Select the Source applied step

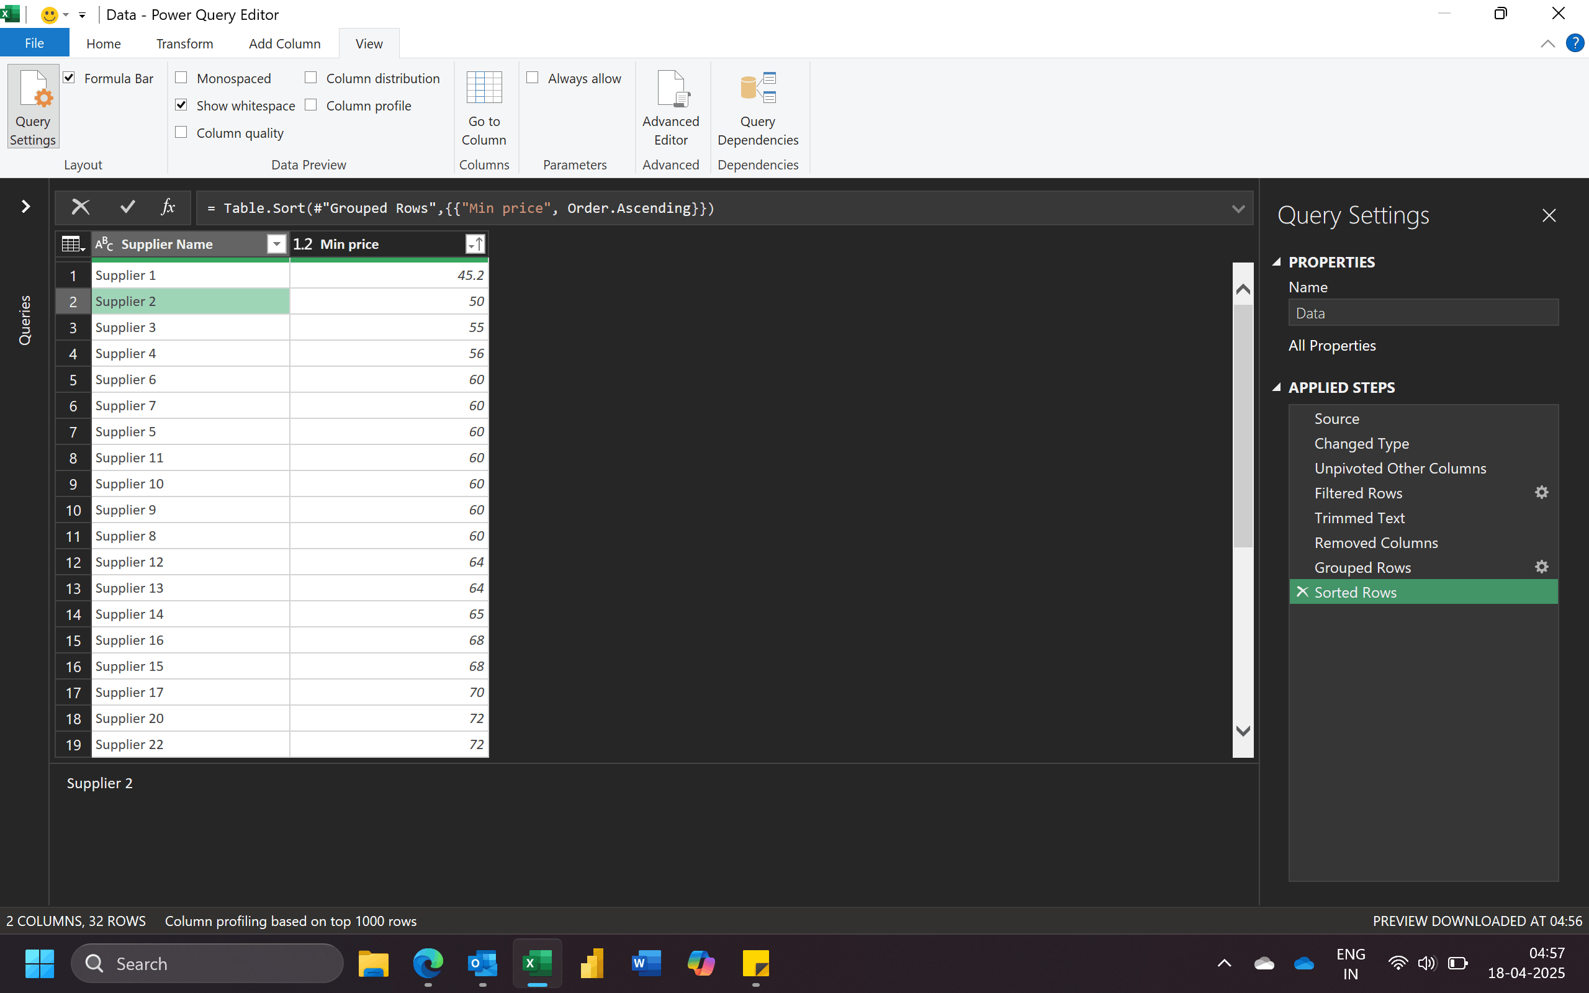click(x=1423, y=418)
